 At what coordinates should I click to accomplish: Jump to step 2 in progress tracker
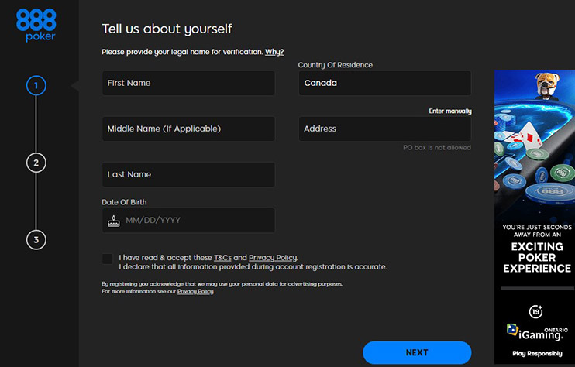click(x=36, y=163)
